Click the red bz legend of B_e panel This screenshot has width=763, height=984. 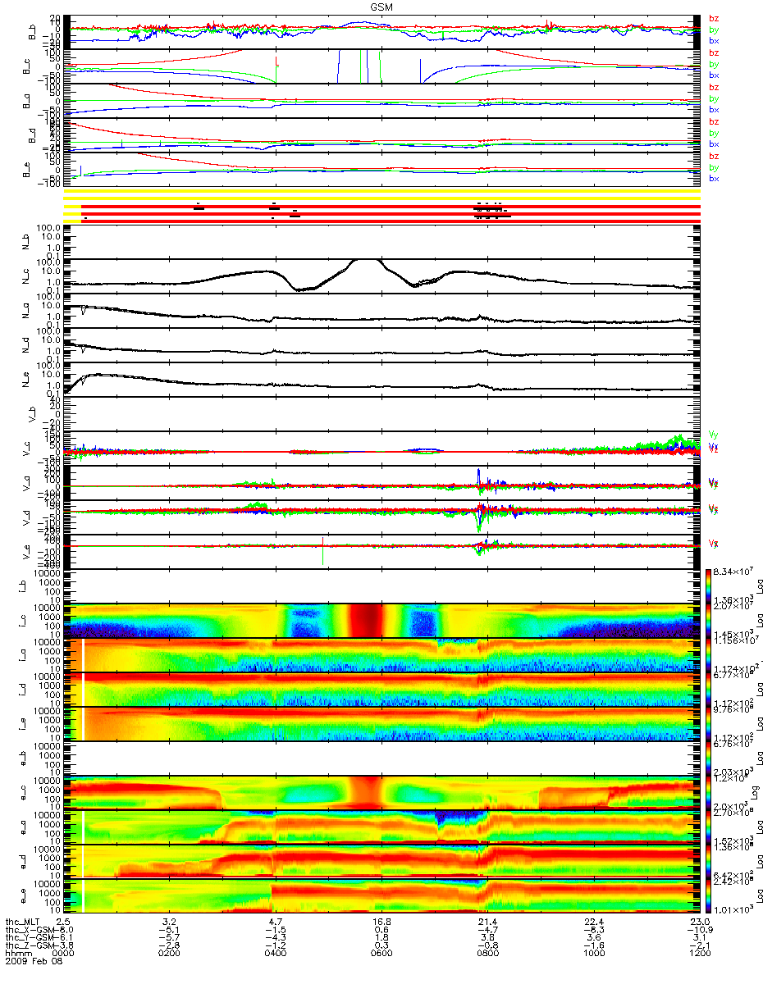click(x=713, y=156)
